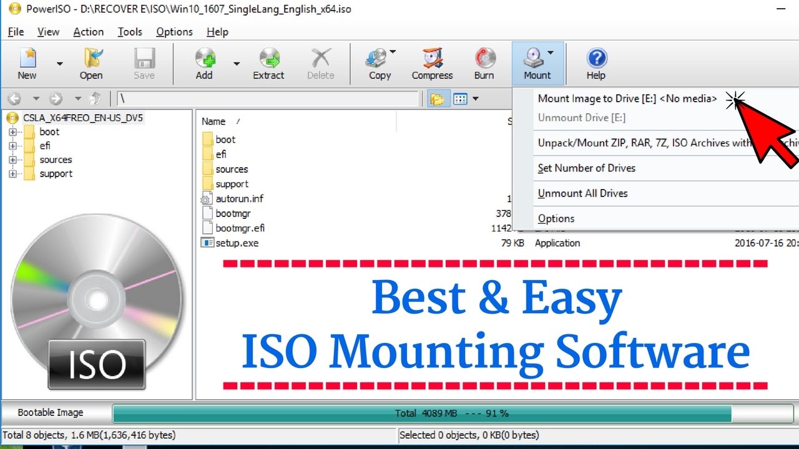Open the Help menu in menu bar
The height and width of the screenshot is (449, 799).
point(217,32)
